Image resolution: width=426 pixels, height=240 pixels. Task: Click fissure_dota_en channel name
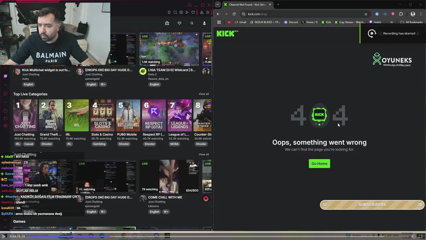pos(158,79)
